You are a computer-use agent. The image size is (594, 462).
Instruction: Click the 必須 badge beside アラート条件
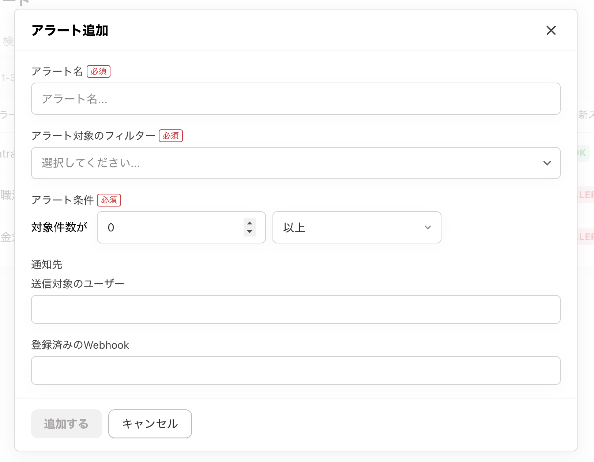[x=109, y=200]
